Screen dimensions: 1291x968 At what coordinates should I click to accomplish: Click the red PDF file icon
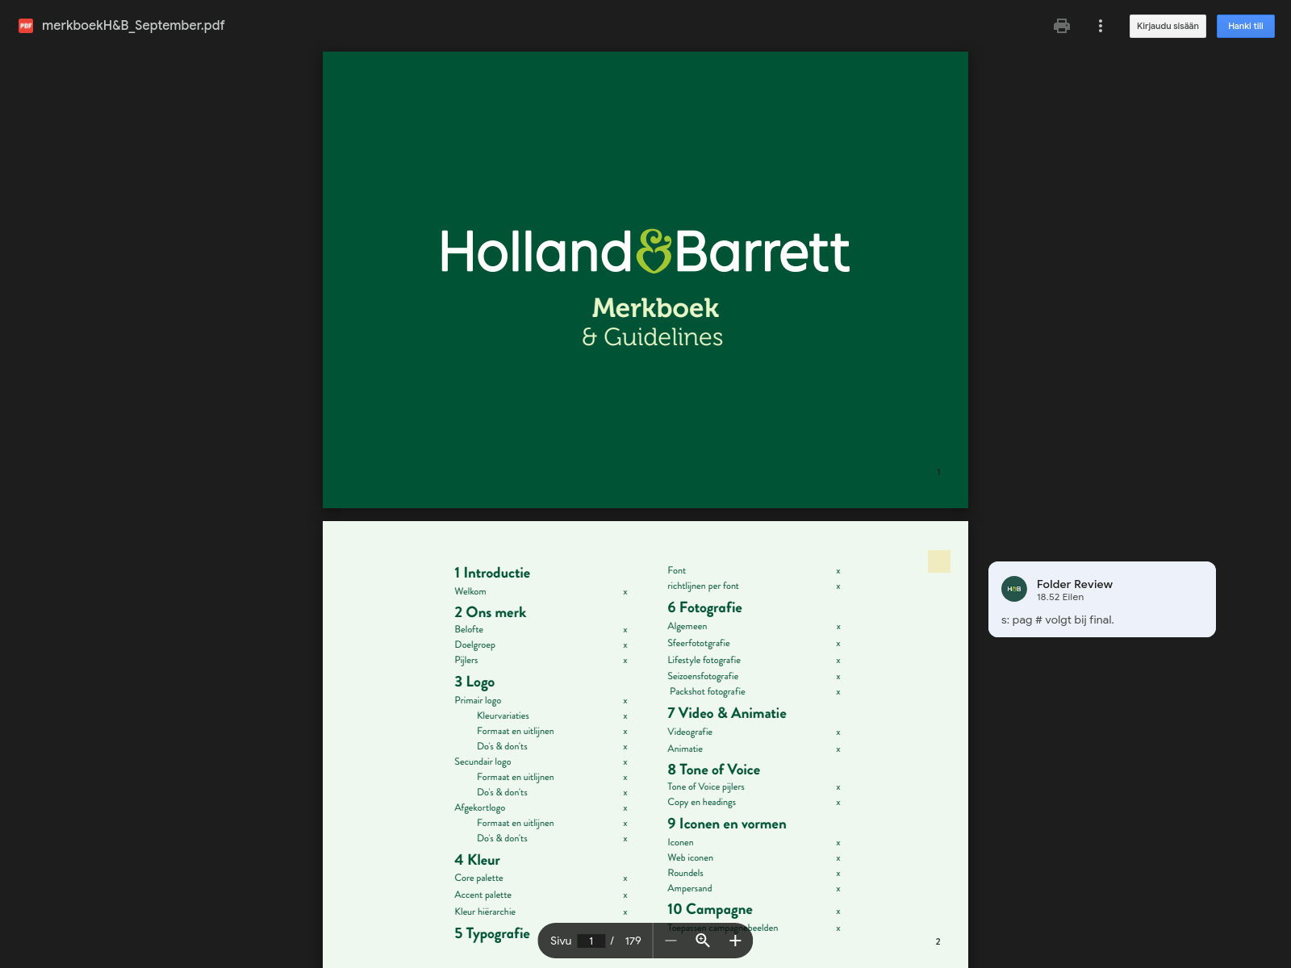26,26
